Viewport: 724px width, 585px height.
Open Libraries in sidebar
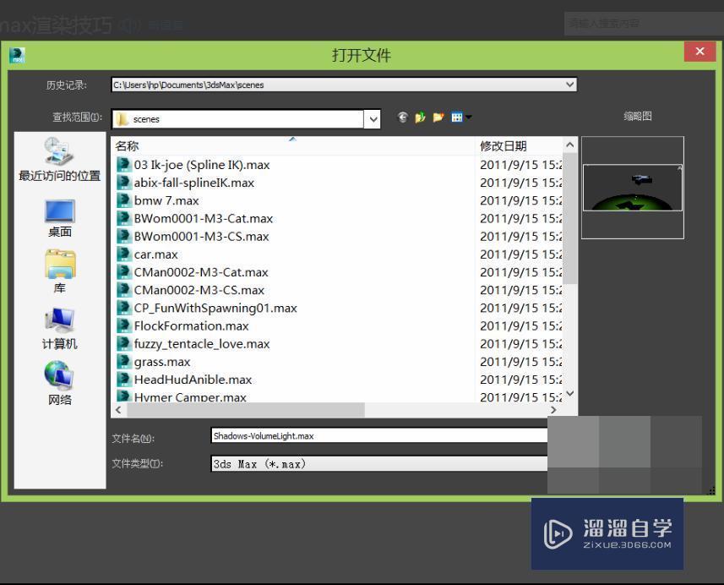pos(60,271)
